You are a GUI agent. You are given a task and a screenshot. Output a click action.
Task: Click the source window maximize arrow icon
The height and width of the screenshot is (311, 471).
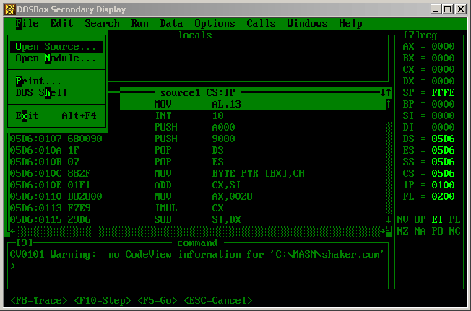(385, 92)
